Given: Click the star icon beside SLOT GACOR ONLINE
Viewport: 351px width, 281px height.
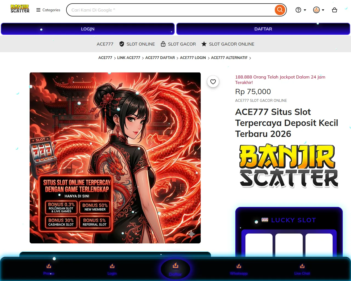Looking at the screenshot, I should coord(204,44).
